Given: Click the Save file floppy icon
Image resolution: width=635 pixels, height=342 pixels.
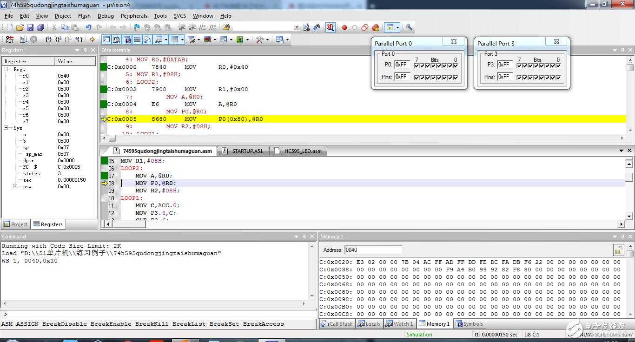Looking at the screenshot, I should point(30,27).
